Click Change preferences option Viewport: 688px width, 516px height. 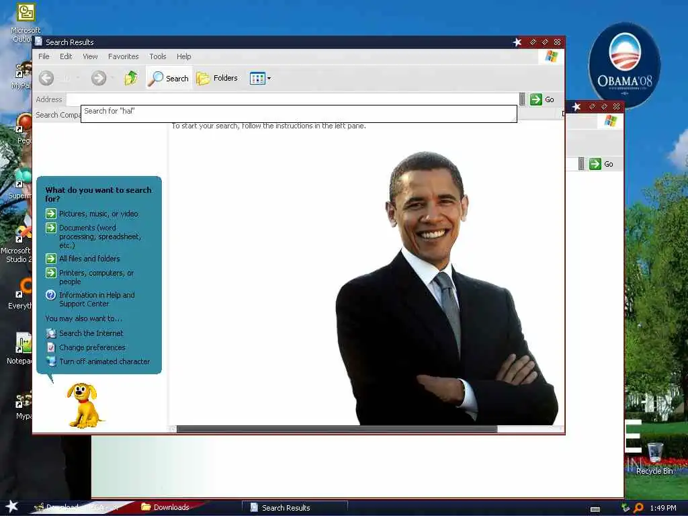click(x=92, y=347)
